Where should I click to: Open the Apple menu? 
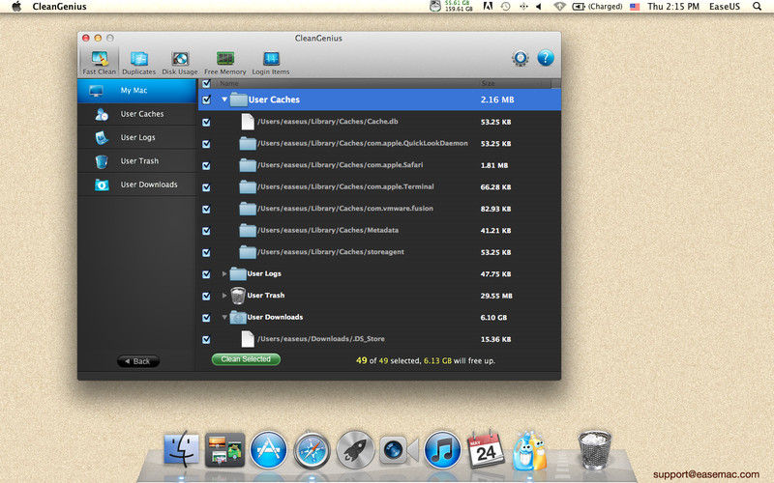pyautogui.click(x=16, y=7)
